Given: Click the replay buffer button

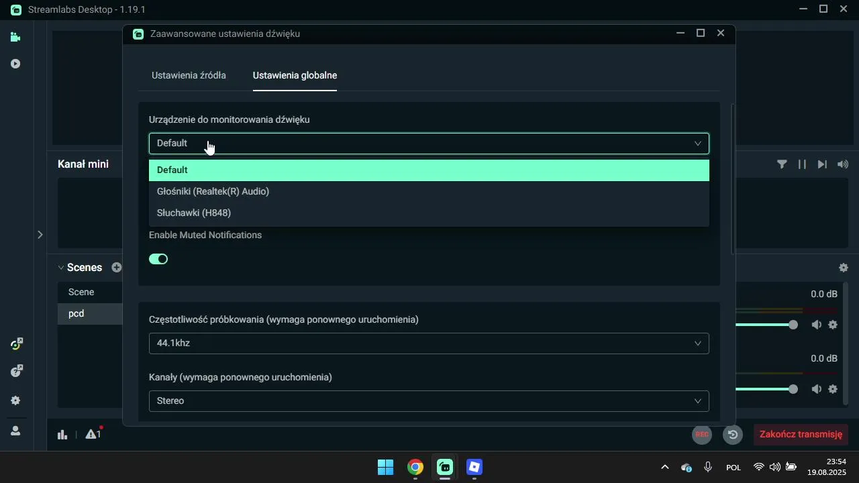Looking at the screenshot, I should click(x=733, y=435).
